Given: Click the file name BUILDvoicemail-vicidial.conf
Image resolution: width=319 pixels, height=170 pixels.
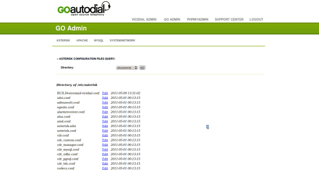Looking at the screenshot, I should click(78, 93).
